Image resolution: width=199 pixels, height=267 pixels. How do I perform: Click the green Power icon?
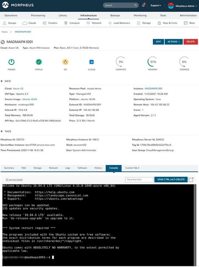tap(11, 62)
